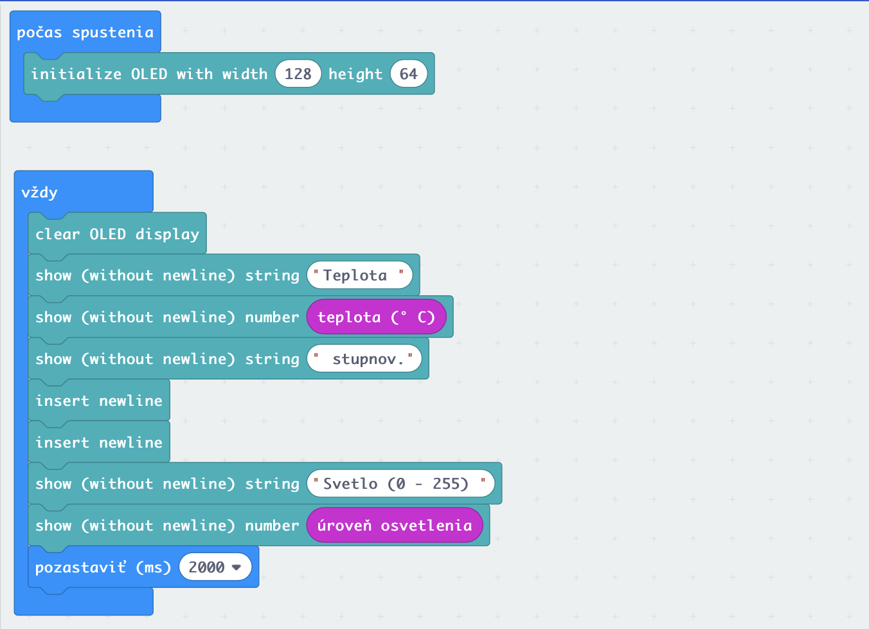The width and height of the screenshot is (869, 629).
Task: Click the 2000 pause value field
Action: [x=206, y=567]
